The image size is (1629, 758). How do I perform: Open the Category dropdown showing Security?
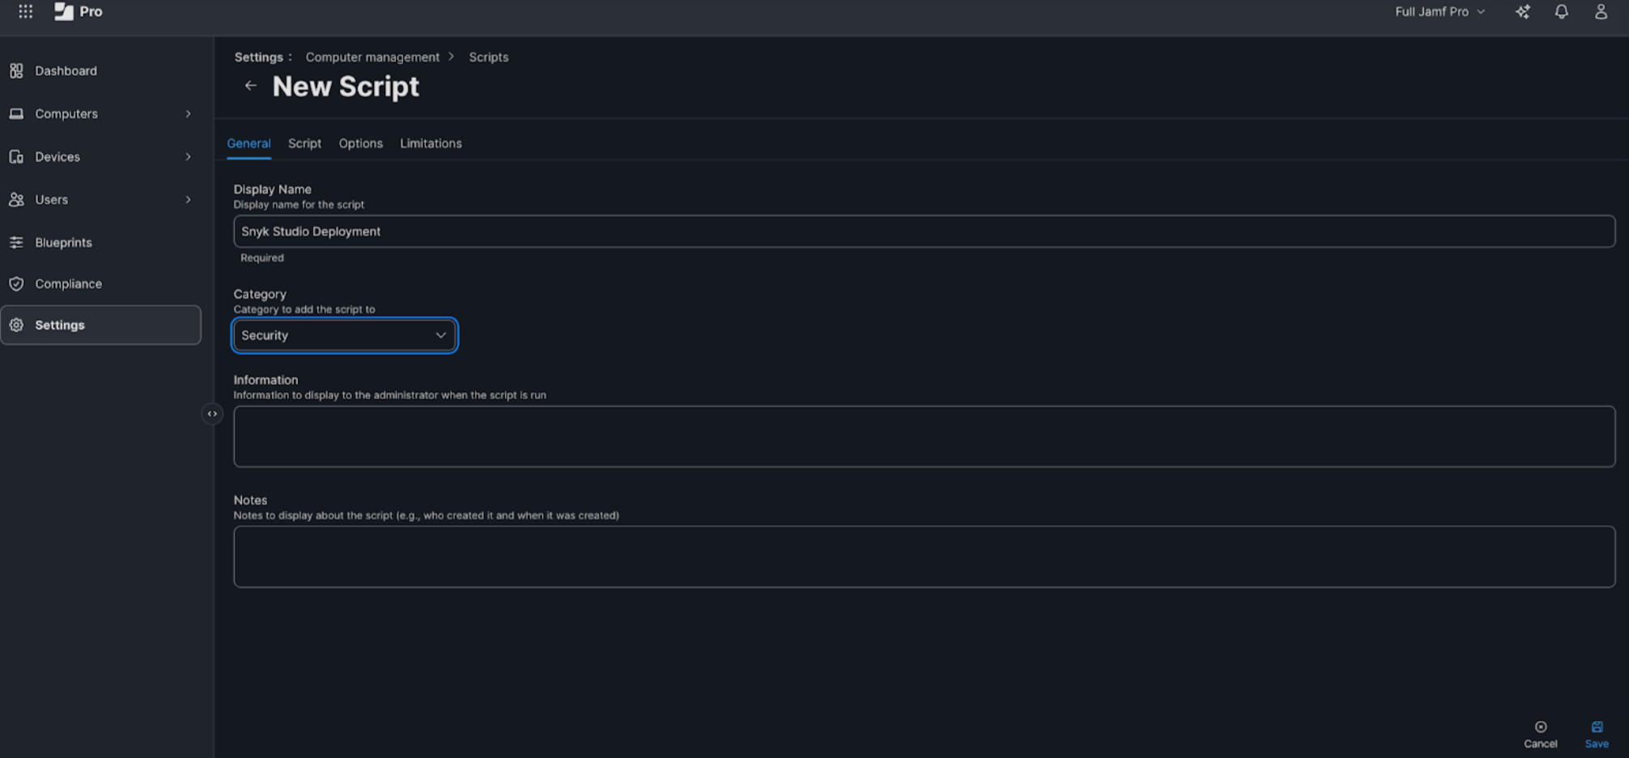[344, 335]
